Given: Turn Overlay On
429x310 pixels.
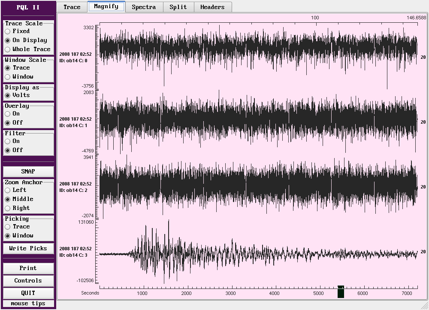Looking at the screenshot, I should 8,114.
